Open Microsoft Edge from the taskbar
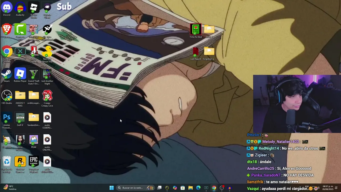Screen dimensions: 341x192 pos(198,188)
